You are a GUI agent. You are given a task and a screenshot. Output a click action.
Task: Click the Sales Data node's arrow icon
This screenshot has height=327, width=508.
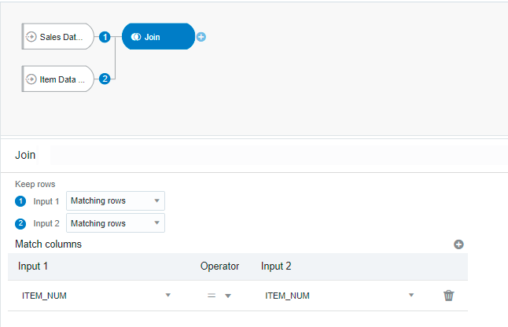pos(31,37)
